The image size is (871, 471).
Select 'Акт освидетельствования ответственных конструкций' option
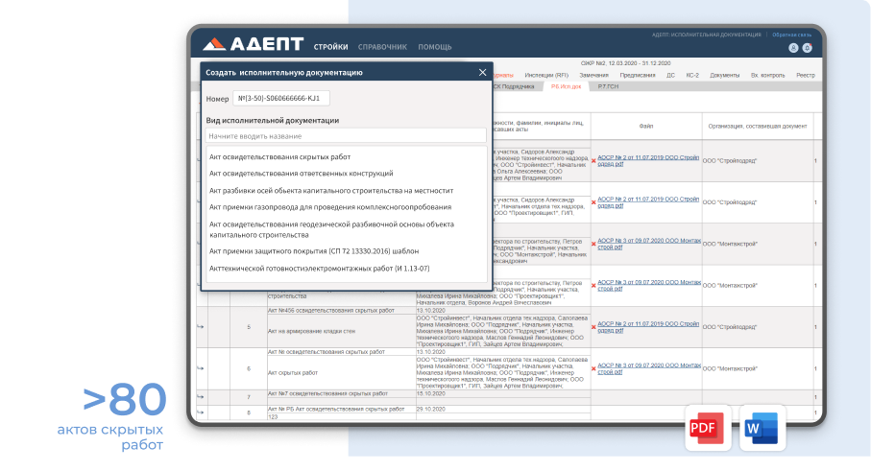coord(302,174)
